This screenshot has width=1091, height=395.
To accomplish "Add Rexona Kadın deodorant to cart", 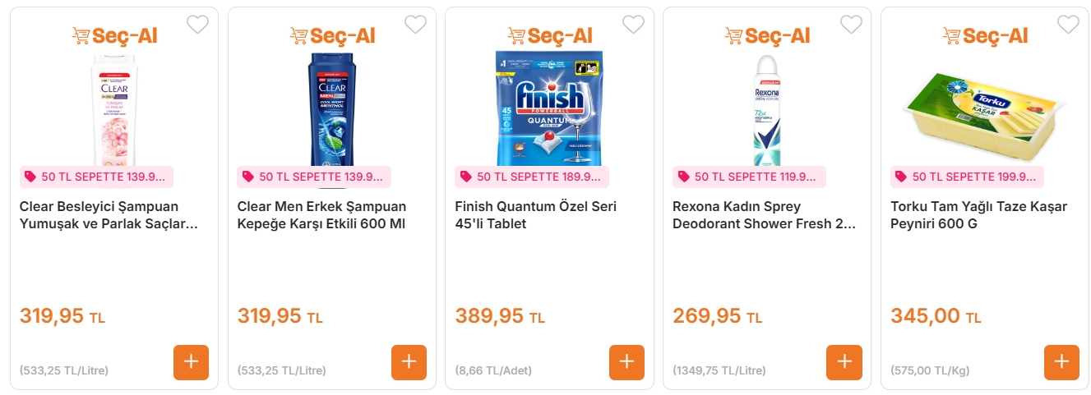I will click(x=844, y=362).
